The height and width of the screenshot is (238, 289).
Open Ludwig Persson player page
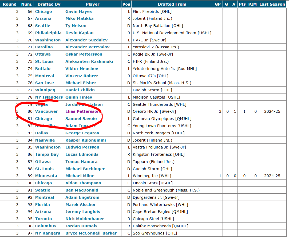coord(82,147)
